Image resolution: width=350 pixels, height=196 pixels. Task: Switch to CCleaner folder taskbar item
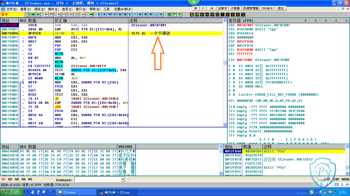[76, 192]
